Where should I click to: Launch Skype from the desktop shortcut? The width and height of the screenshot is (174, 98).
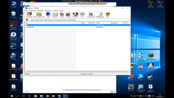[x=141, y=77]
